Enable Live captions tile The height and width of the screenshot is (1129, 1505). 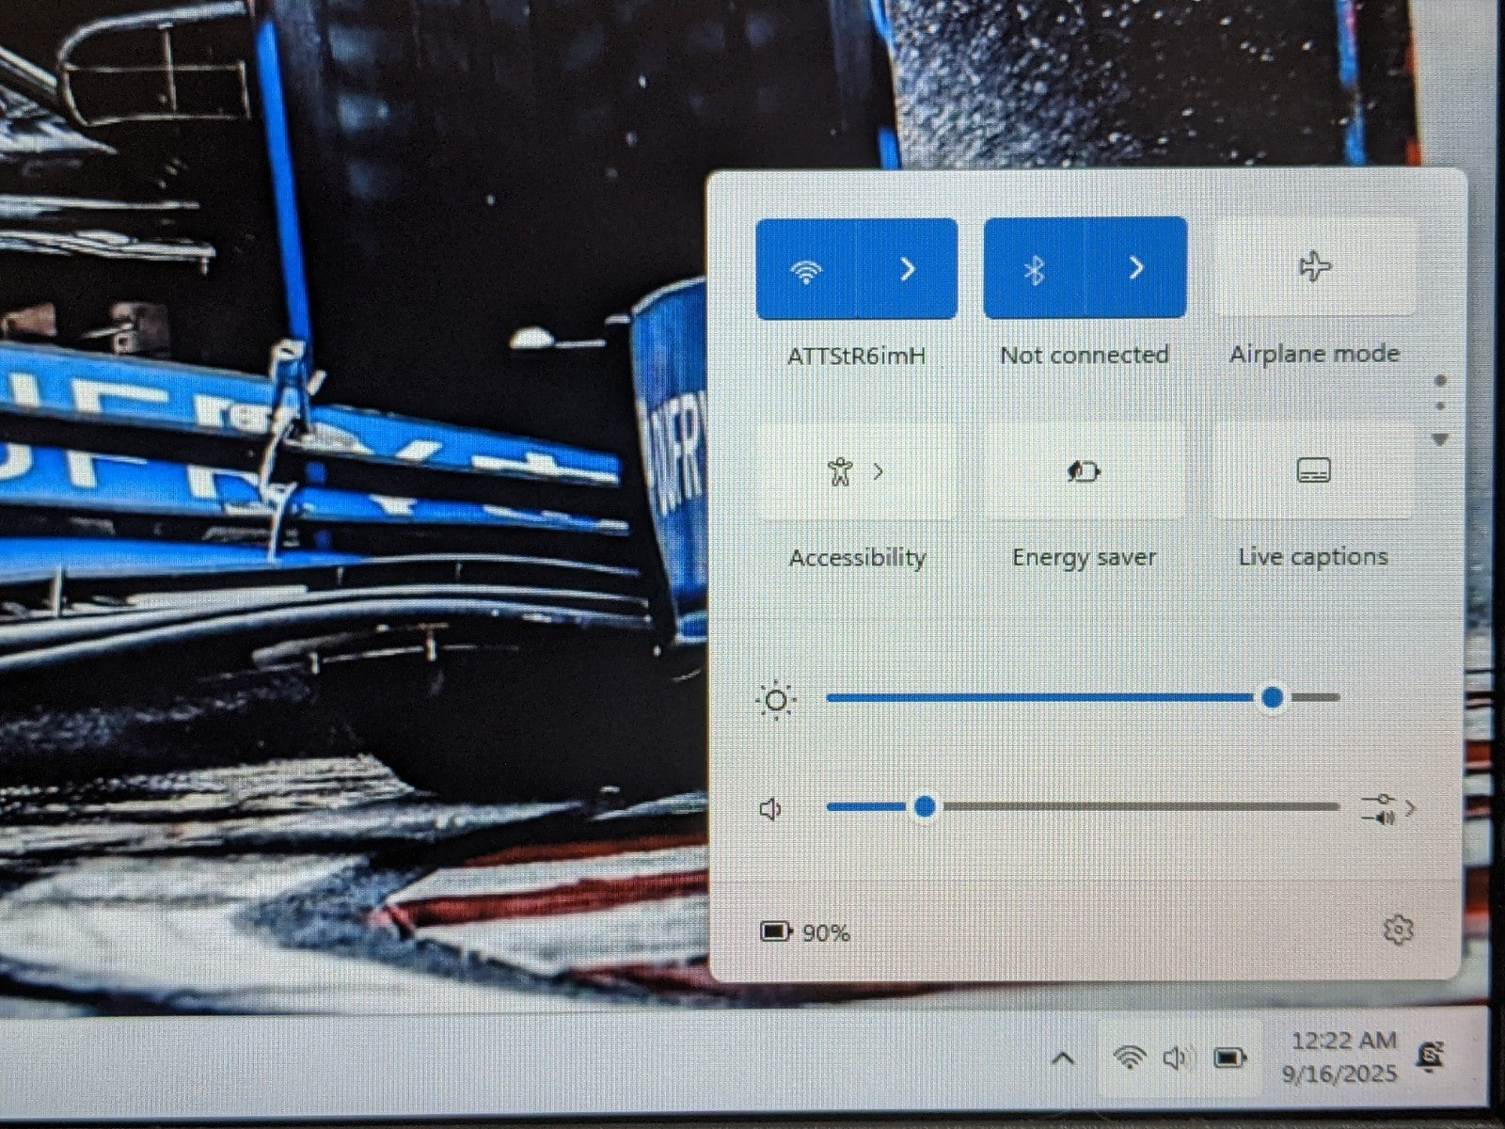tap(1313, 470)
